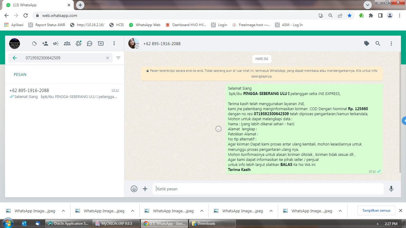
Task: Toggle the unread chats filter icon
Action: pyautogui.click(x=118, y=58)
